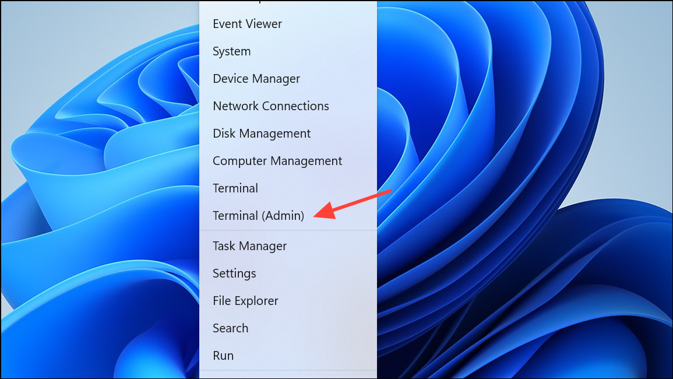Inspect hardware via Device Manager
Viewport: 673px width, 379px height.
coord(256,79)
